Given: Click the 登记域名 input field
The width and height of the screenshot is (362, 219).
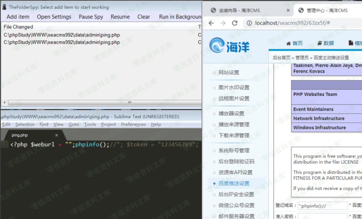Looking at the screenshot, I should (x=322, y=206).
